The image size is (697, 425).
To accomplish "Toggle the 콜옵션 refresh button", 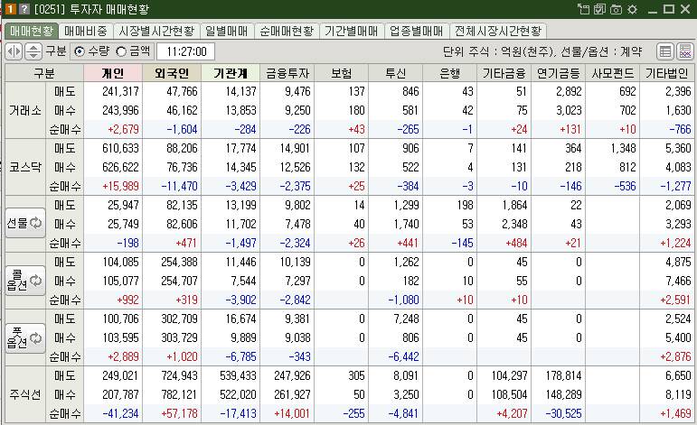I will click(25, 280).
